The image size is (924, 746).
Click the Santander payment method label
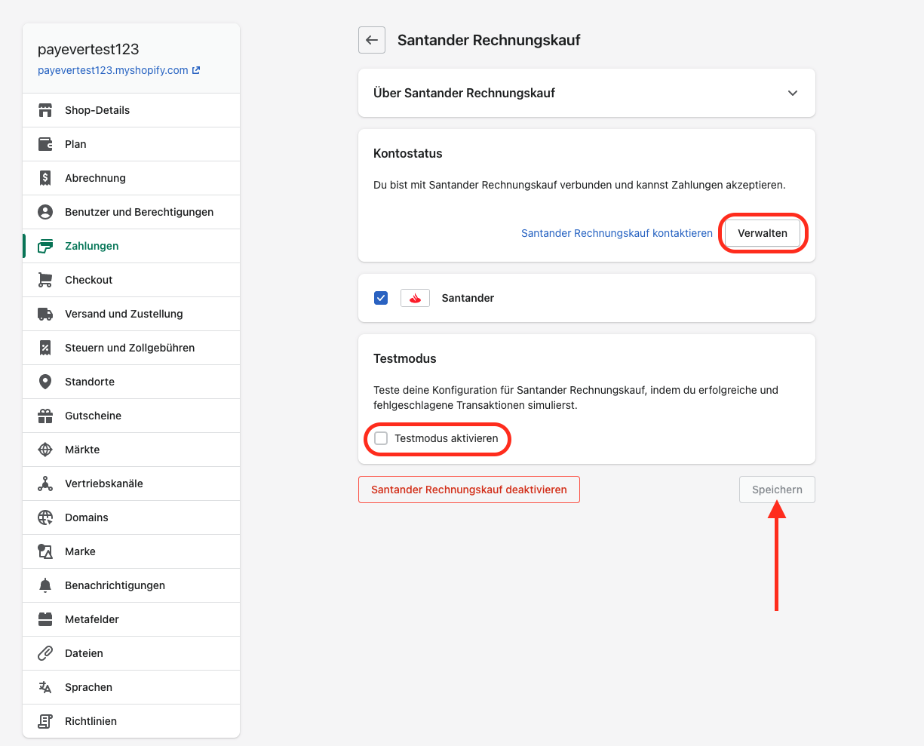pos(468,298)
